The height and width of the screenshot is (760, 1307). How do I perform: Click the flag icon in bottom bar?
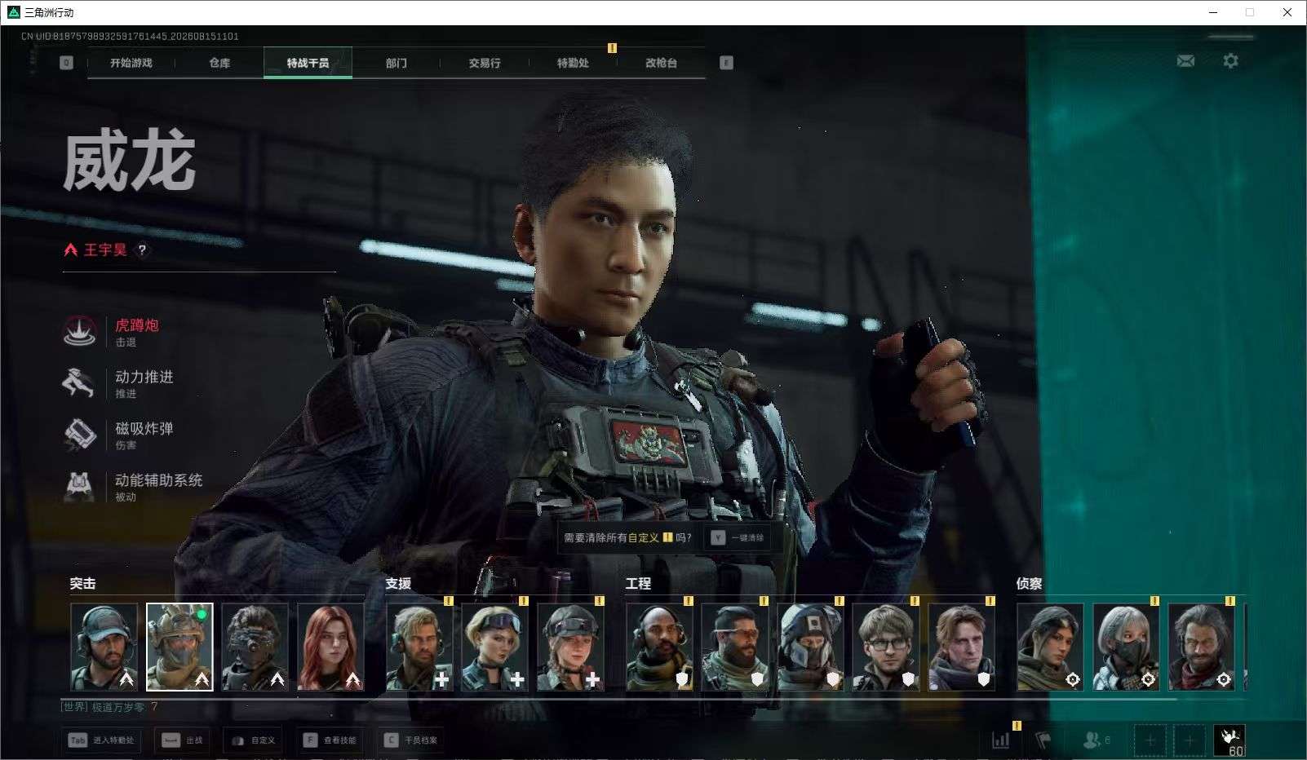click(1043, 740)
